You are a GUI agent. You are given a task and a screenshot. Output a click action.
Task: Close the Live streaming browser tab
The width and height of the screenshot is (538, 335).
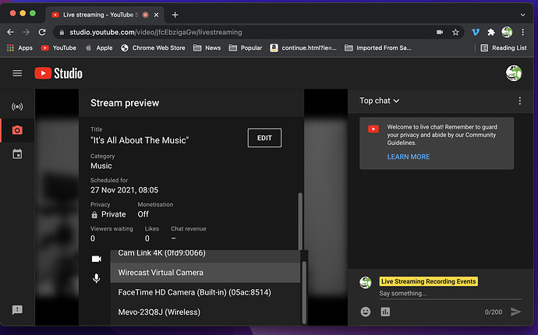coord(156,15)
